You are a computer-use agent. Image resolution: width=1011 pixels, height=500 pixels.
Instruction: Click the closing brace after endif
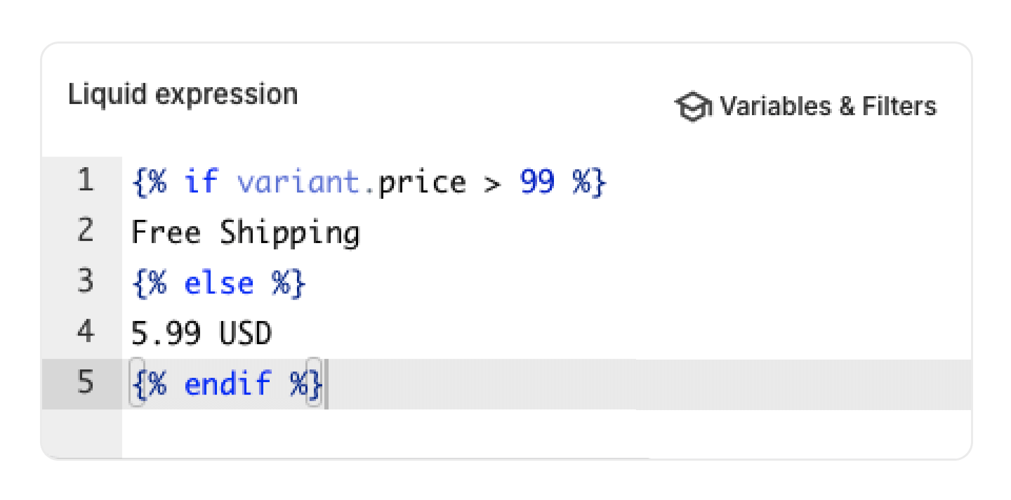tap(315, 384)
